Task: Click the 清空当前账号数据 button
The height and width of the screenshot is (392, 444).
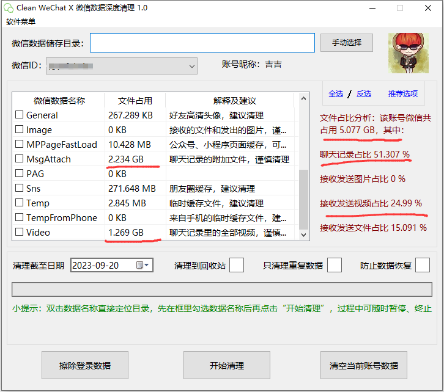Action: [x=364, y=365]
